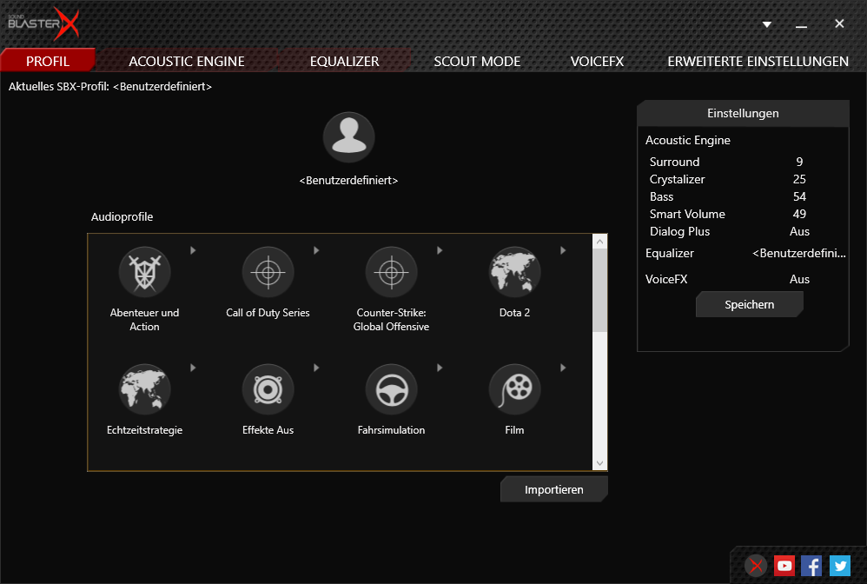
Task: Expand the arrow beside Fahrsimulation profile
Action: pos(440,368)
